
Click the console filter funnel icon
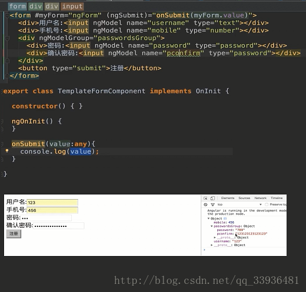[x=213, y=205]
